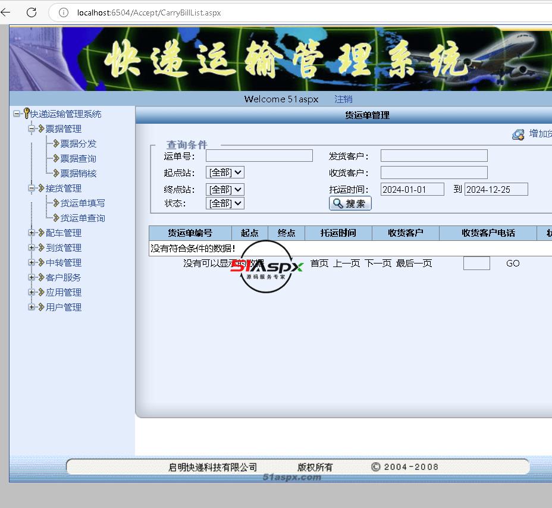552x508 pixels.
Task: Expand the 配车管理 tree node
Action: (x=32, y=233)
